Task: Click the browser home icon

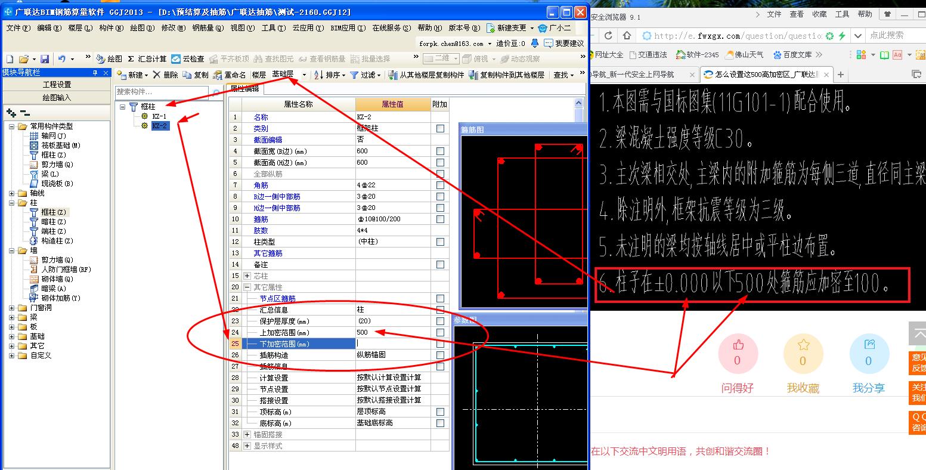Action: (x=627, y=36)
